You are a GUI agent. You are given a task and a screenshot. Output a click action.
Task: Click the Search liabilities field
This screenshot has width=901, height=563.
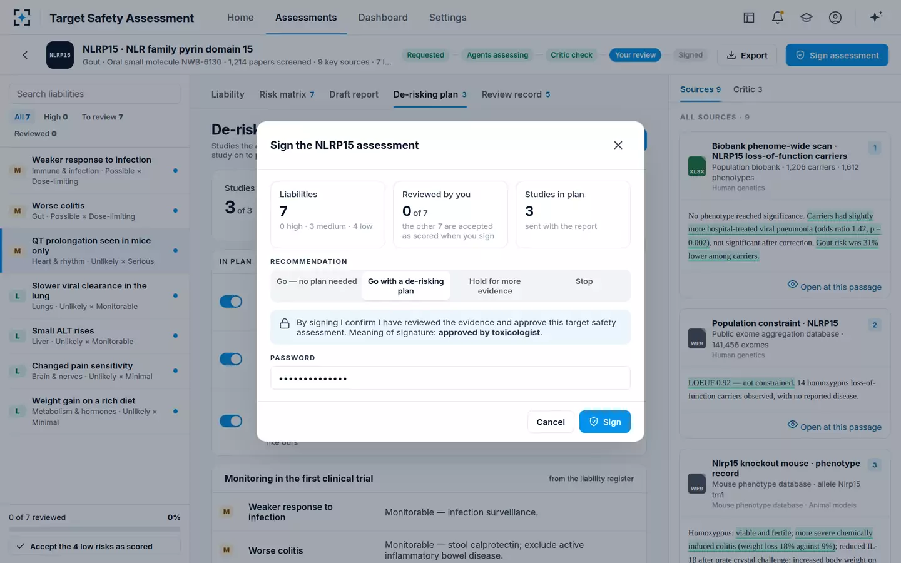click(x=94, y=94)
